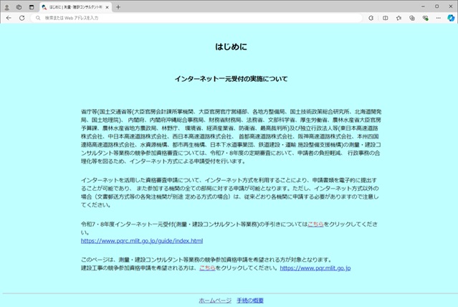The width and height of the screenshot is (458, 307).
Task: Select the はじめに browser tab
Action: [75, 7]
